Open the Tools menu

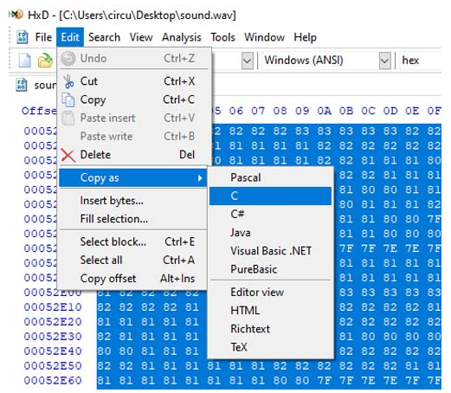click(222, 37)
